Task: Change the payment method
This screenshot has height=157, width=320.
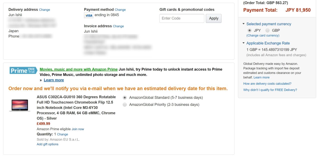Action: (120, 10)
